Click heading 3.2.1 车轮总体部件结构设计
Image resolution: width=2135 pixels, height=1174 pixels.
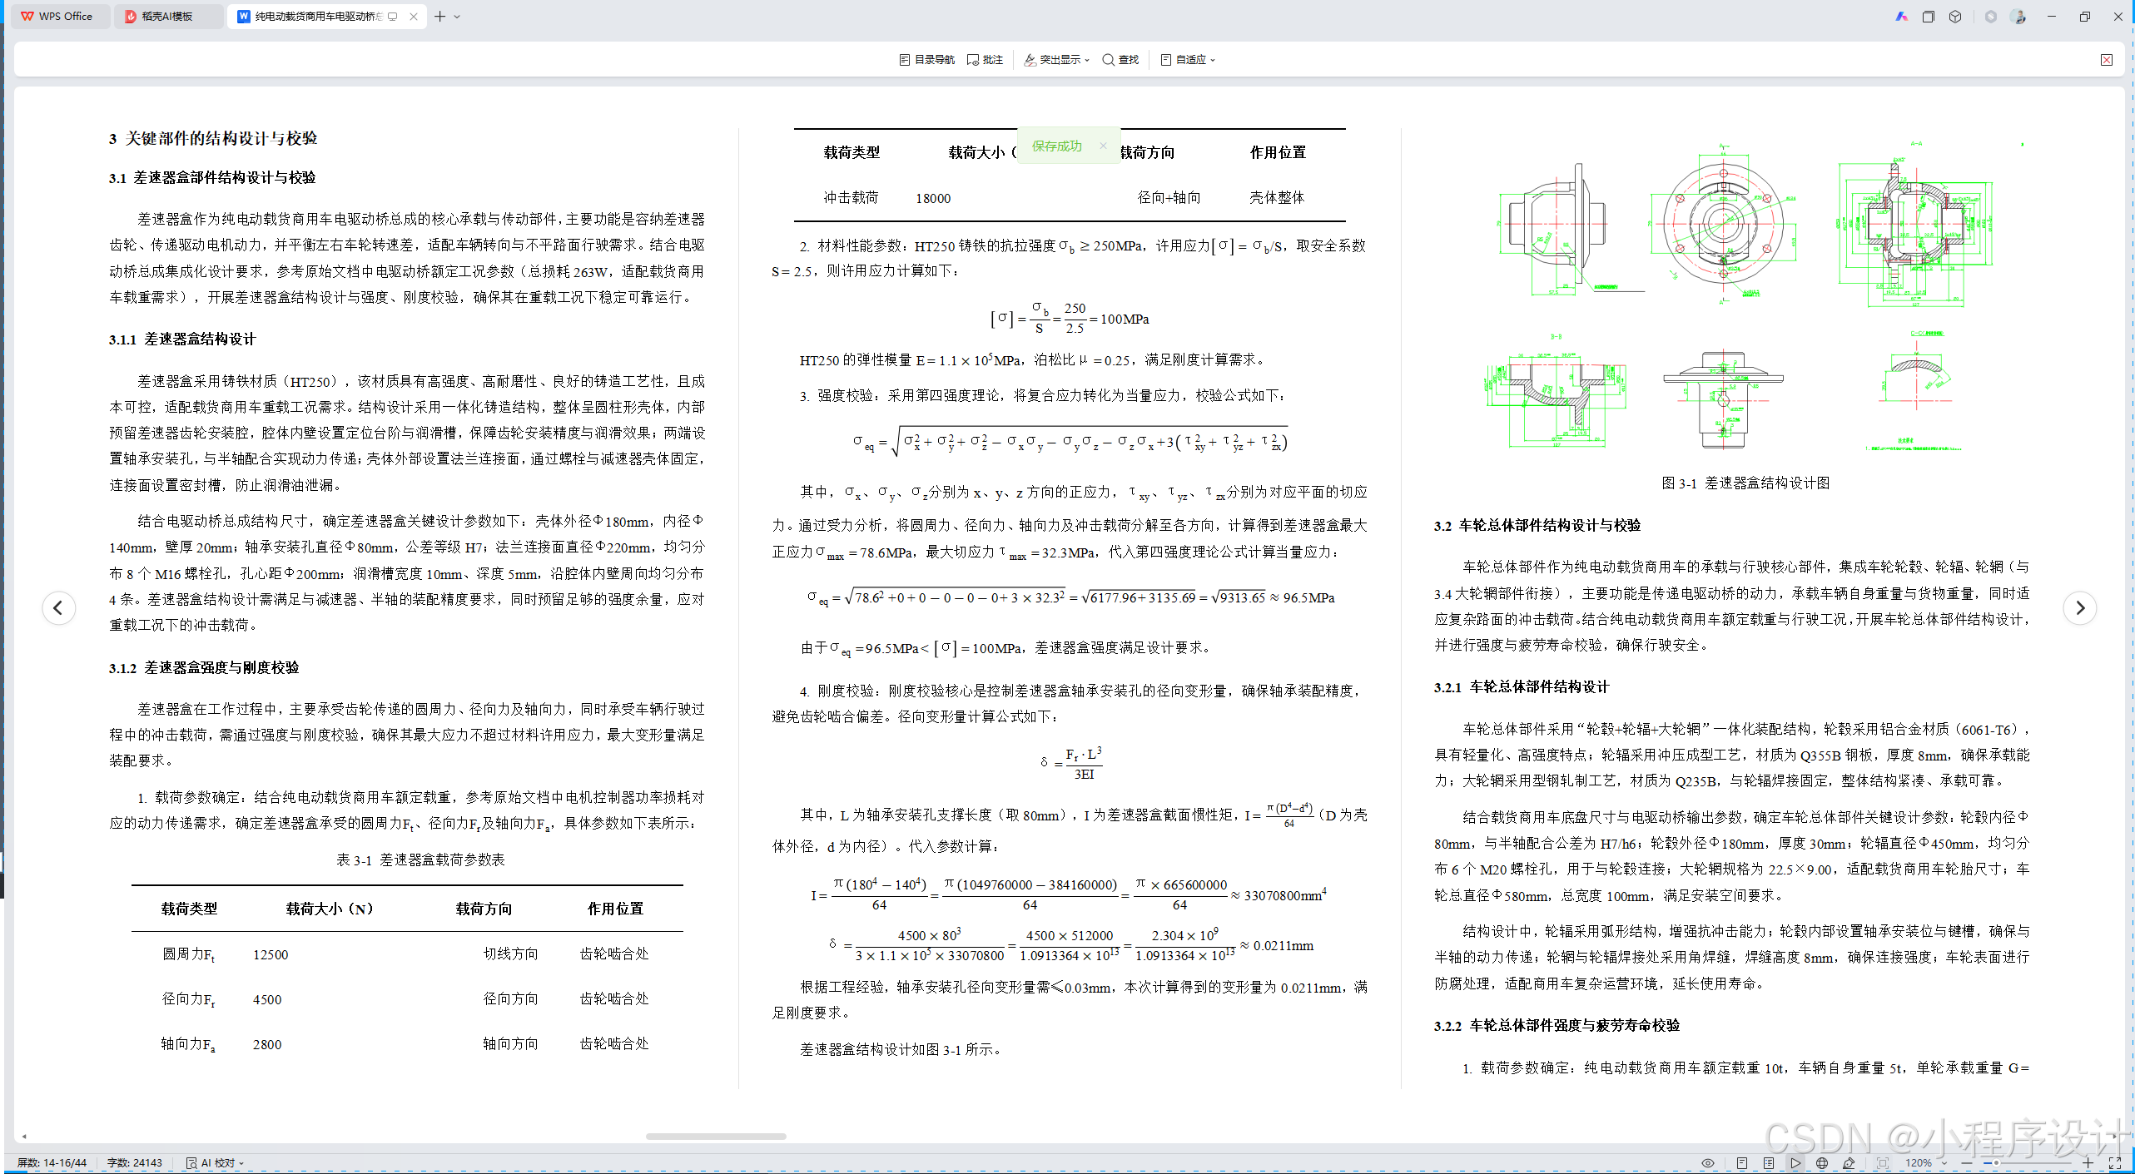[1522, 687]
